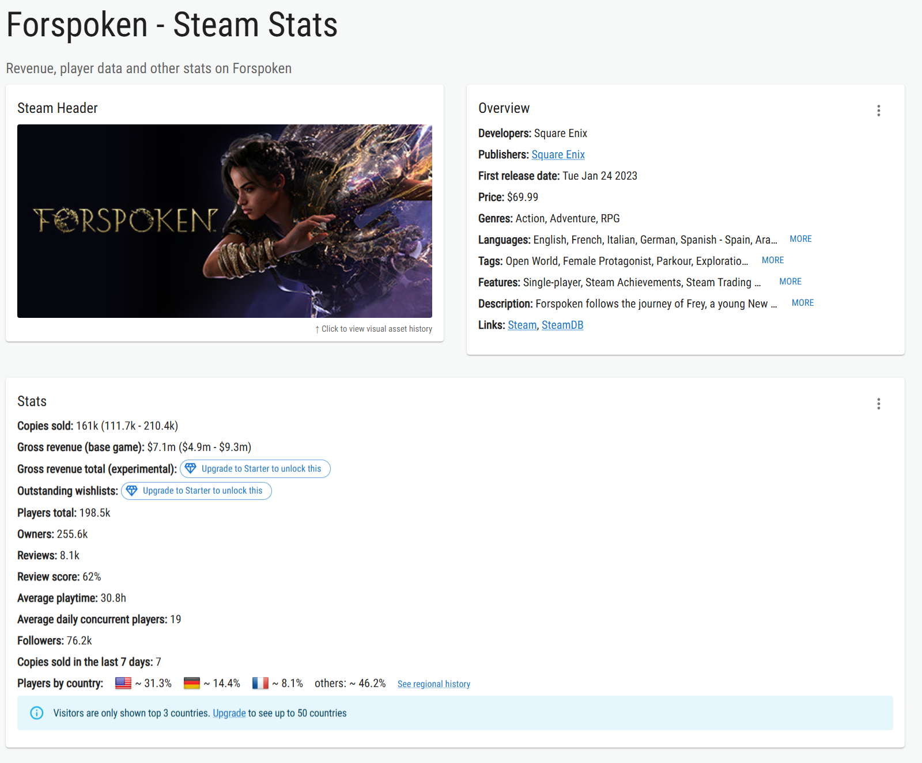Click the 'Review score: 62%' line

pyautogui.click(x=59, y=576)
